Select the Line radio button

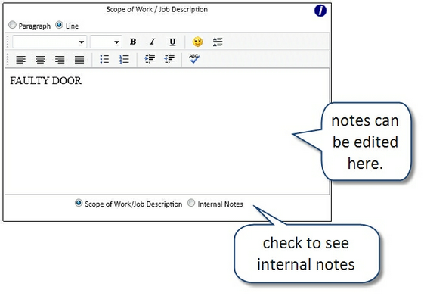(59, 25)
